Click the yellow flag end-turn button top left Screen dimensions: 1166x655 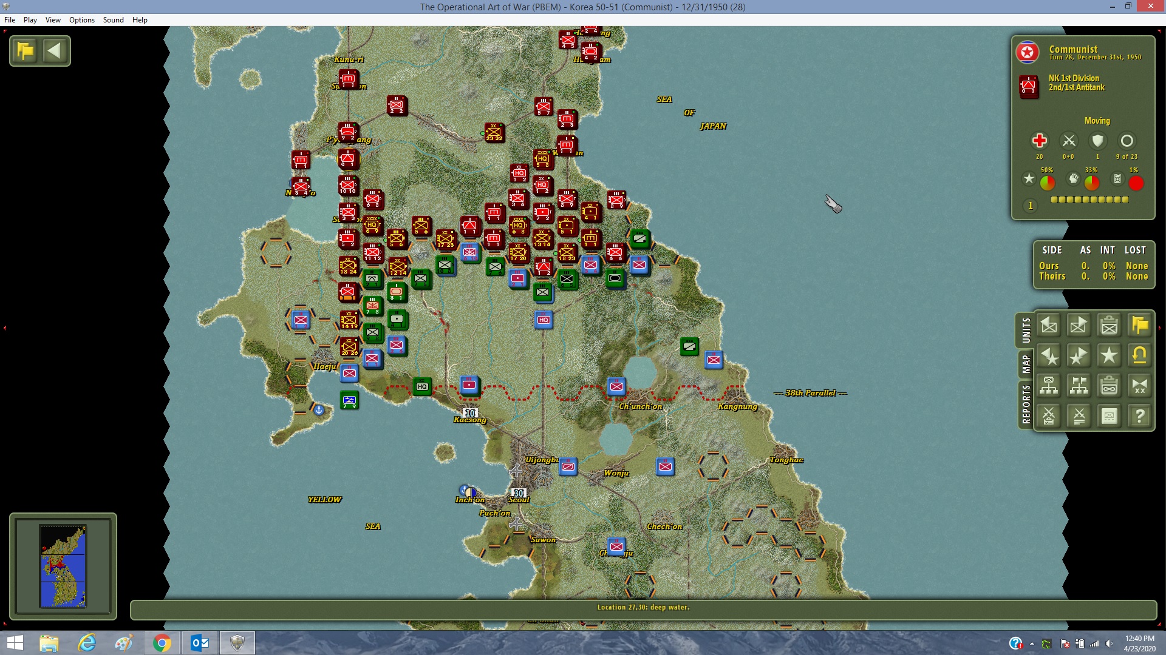coord(26,50)
